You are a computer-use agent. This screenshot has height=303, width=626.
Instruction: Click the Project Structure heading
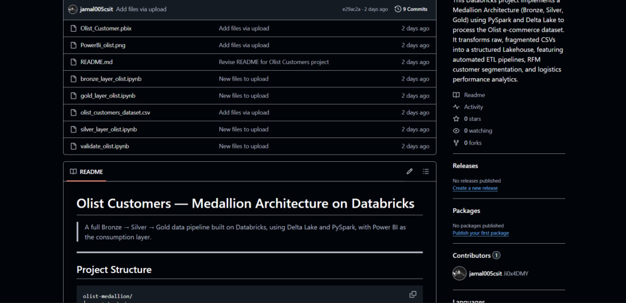(x=114, y=269)
